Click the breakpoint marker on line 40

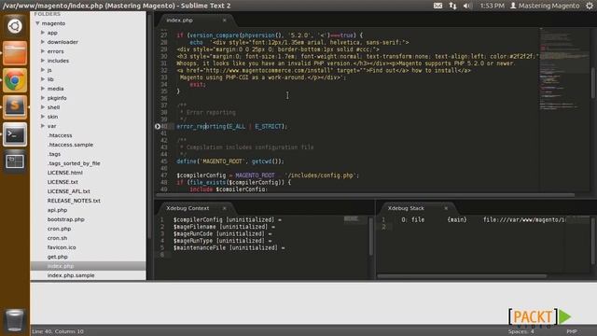click(158, 127)
